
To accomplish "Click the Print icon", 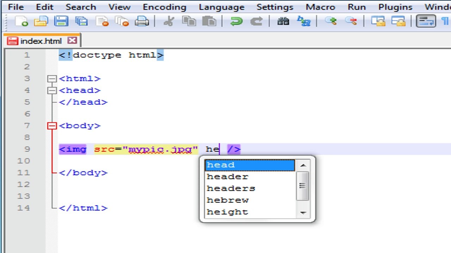I will coord(142,21).
